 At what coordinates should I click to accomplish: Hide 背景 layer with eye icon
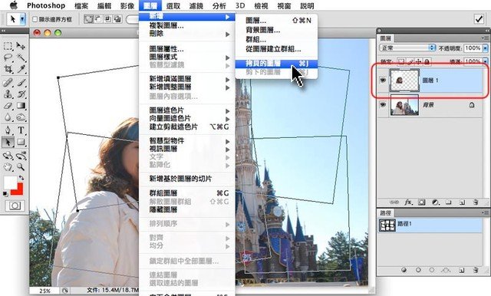click(383, 105)
